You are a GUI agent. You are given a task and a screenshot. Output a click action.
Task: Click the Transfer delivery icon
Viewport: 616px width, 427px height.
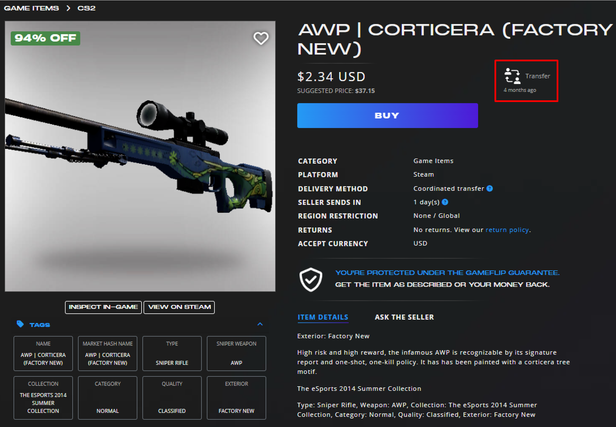point(512,76)
